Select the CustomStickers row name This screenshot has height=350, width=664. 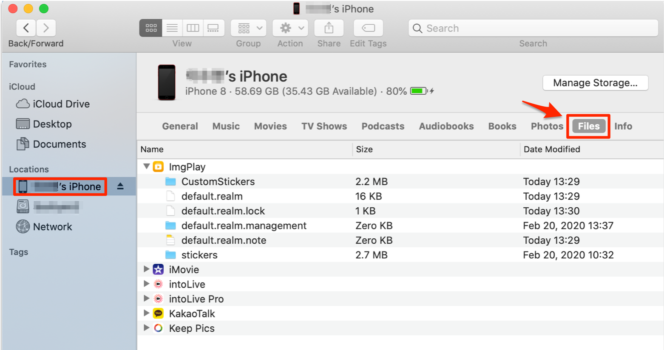[x=218, y=181]
